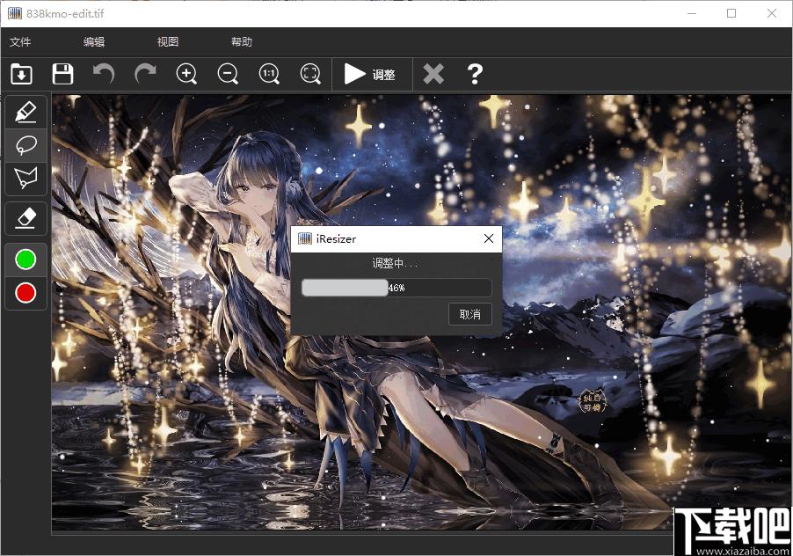
Task: Click the X cancel icon in toolbar
Action: coord(433,74)
